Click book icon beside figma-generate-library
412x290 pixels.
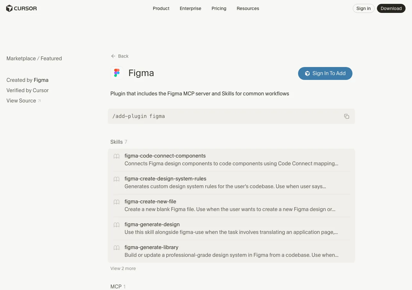pos(117,248)
